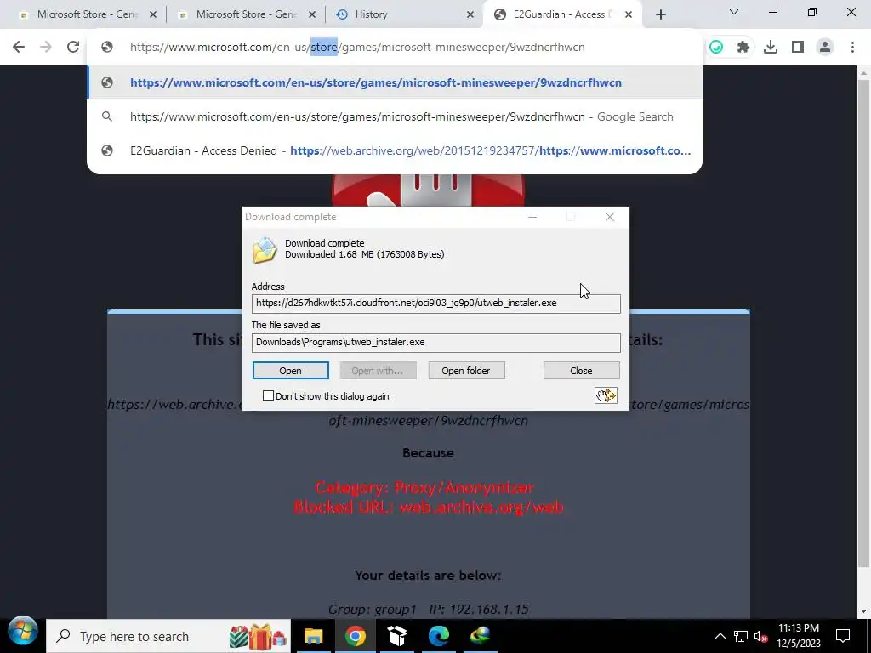Select the Google Search suggestion row
The image size is (871, 653).
(x=395, y=116)
